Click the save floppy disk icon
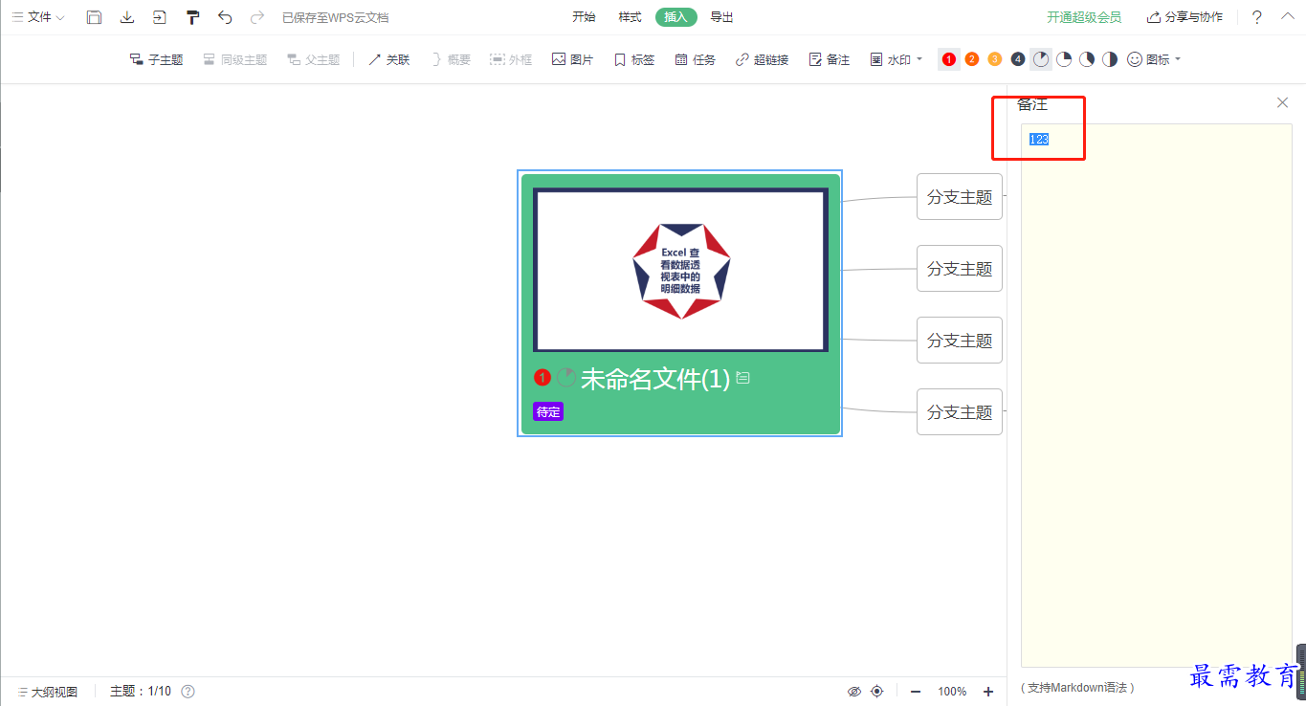Image resolution: width=1306 pixels, height=706 pixels. [x=94, y=17]
